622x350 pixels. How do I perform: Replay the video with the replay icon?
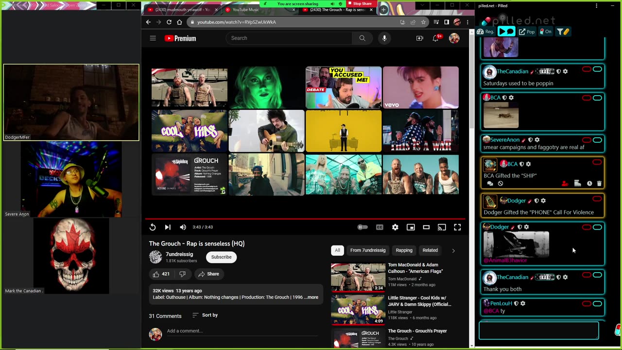(153, 227)
